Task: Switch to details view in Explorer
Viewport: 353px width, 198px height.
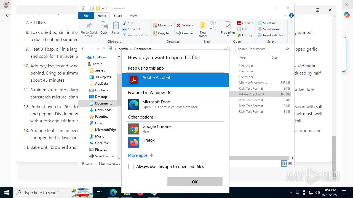Action: 284,163
